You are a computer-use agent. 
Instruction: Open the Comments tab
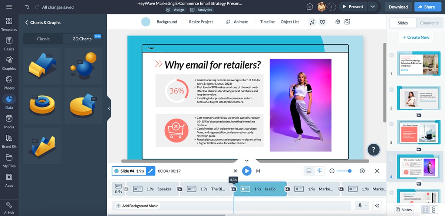click(429, 23)
